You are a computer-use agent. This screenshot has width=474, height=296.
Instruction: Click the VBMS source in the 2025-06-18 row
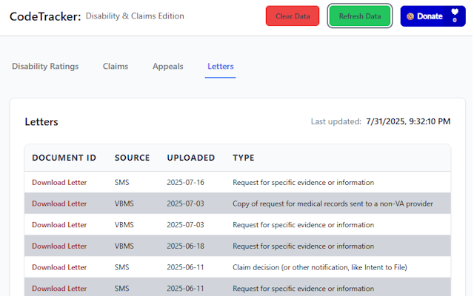pos(124,246)
